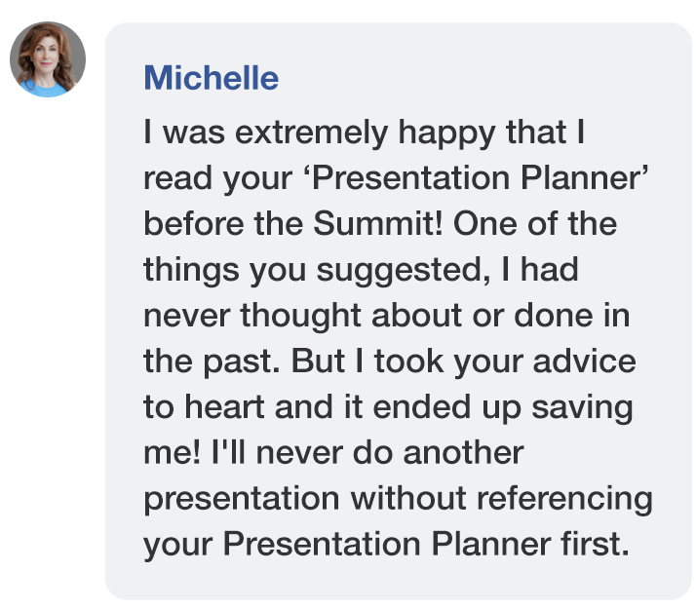Click the phrase "up saving" in comment
The width and height of the screenshot is (696, 609).
point(557,407)
